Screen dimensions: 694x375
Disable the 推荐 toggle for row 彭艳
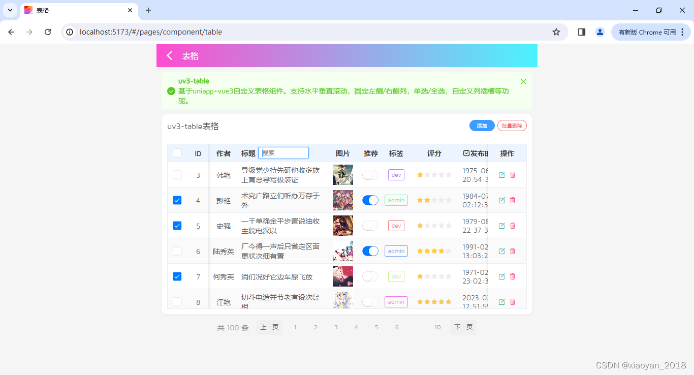pyautogui.click(x=370, y=200)
